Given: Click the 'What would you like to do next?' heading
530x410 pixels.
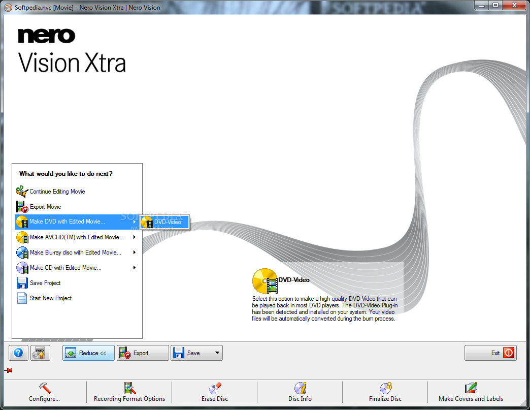Looking at the screenshot, I should coord(66,174).
